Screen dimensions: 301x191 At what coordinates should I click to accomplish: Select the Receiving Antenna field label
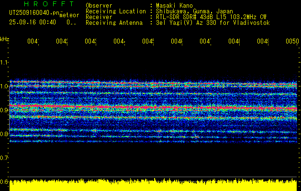click(x=114, y=22)
